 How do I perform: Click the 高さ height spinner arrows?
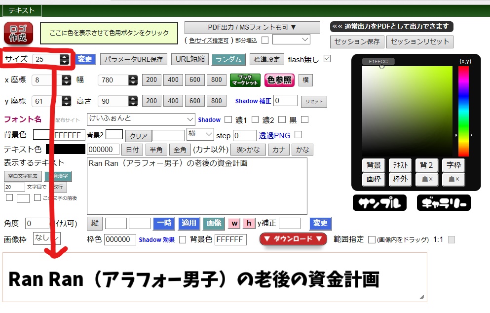(x=133, y=101)
